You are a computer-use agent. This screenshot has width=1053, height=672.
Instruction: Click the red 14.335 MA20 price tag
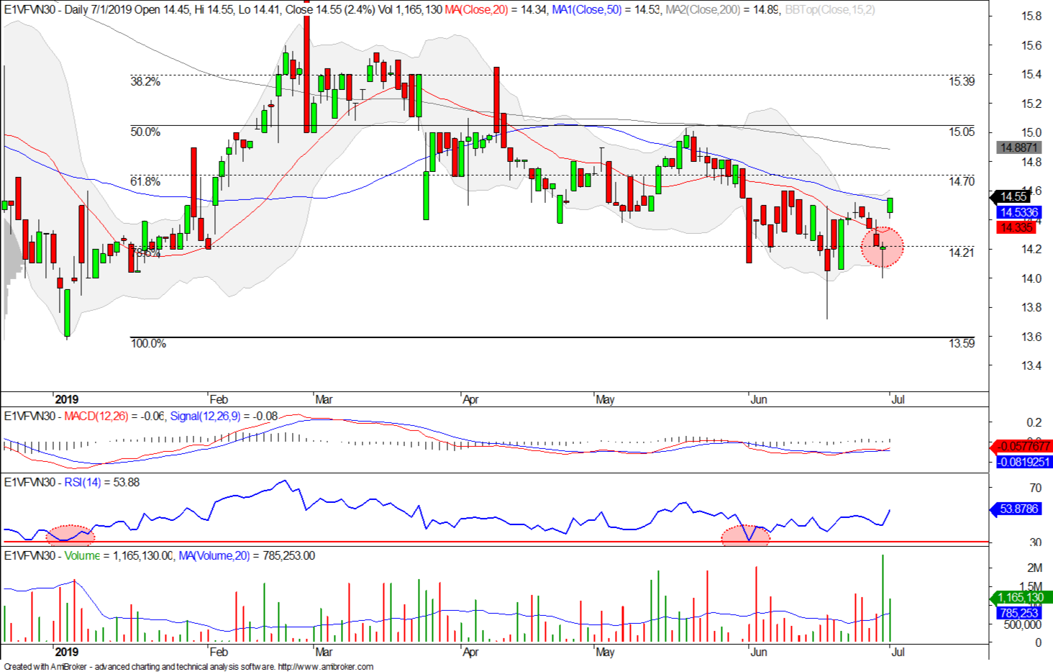[x=1016, y=227]
